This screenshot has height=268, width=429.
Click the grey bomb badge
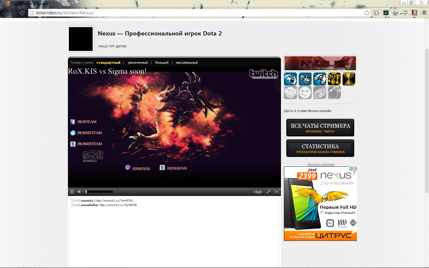334,93
